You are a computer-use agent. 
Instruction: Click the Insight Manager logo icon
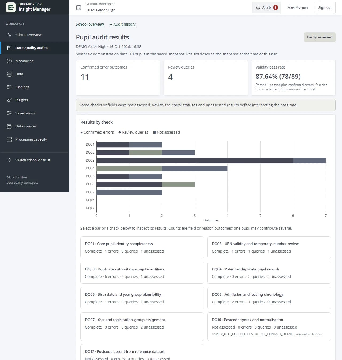pyautogui.click(x=11, y=7)
